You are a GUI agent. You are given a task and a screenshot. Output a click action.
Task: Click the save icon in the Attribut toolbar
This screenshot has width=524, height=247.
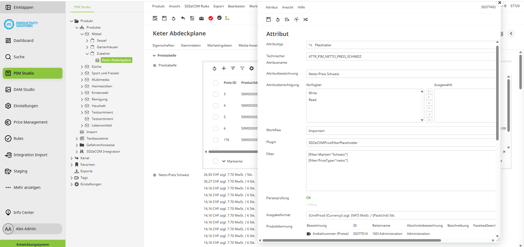pos(269,19)
